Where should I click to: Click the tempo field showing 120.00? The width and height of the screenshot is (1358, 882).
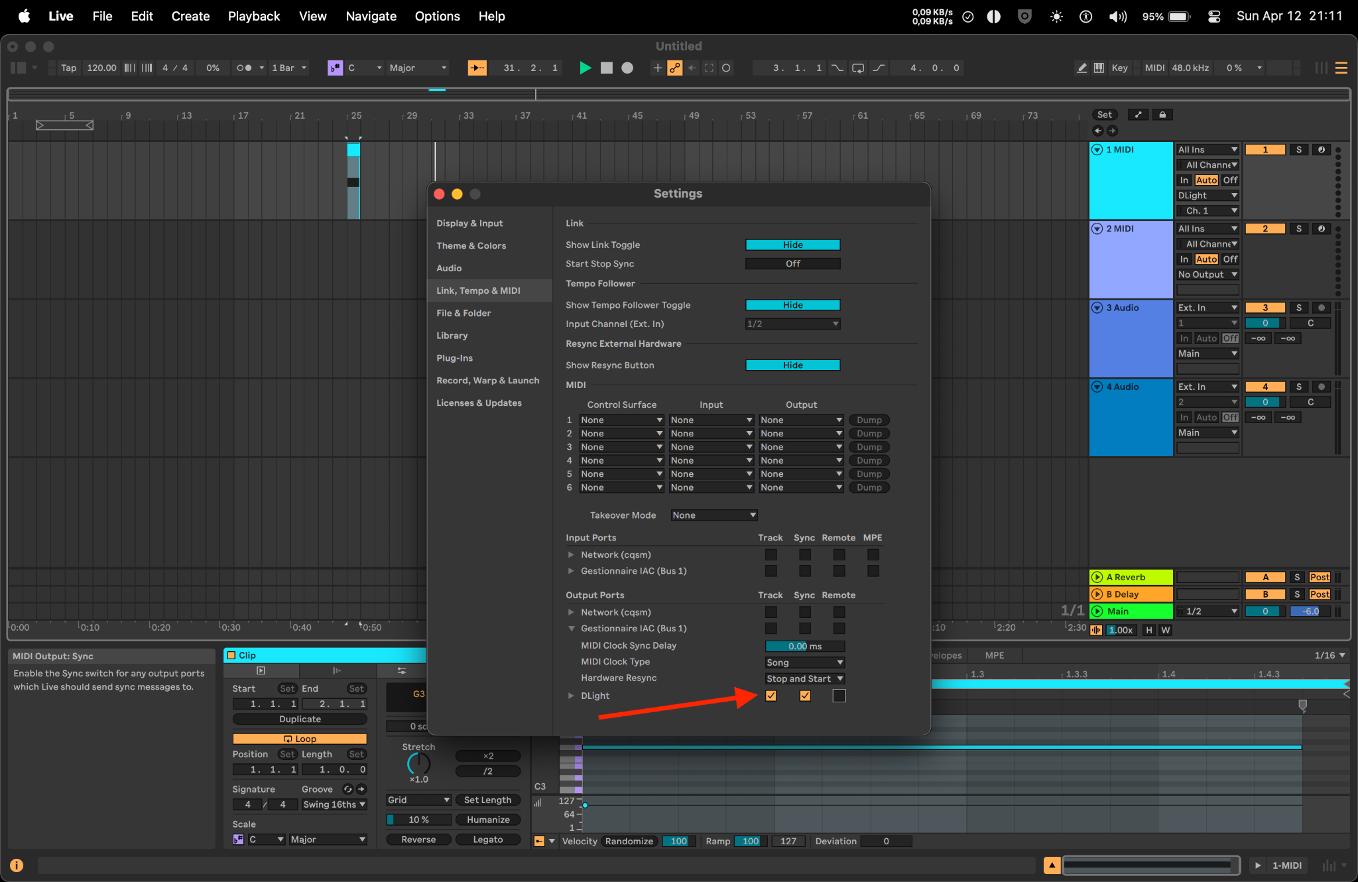click(101, 68)
